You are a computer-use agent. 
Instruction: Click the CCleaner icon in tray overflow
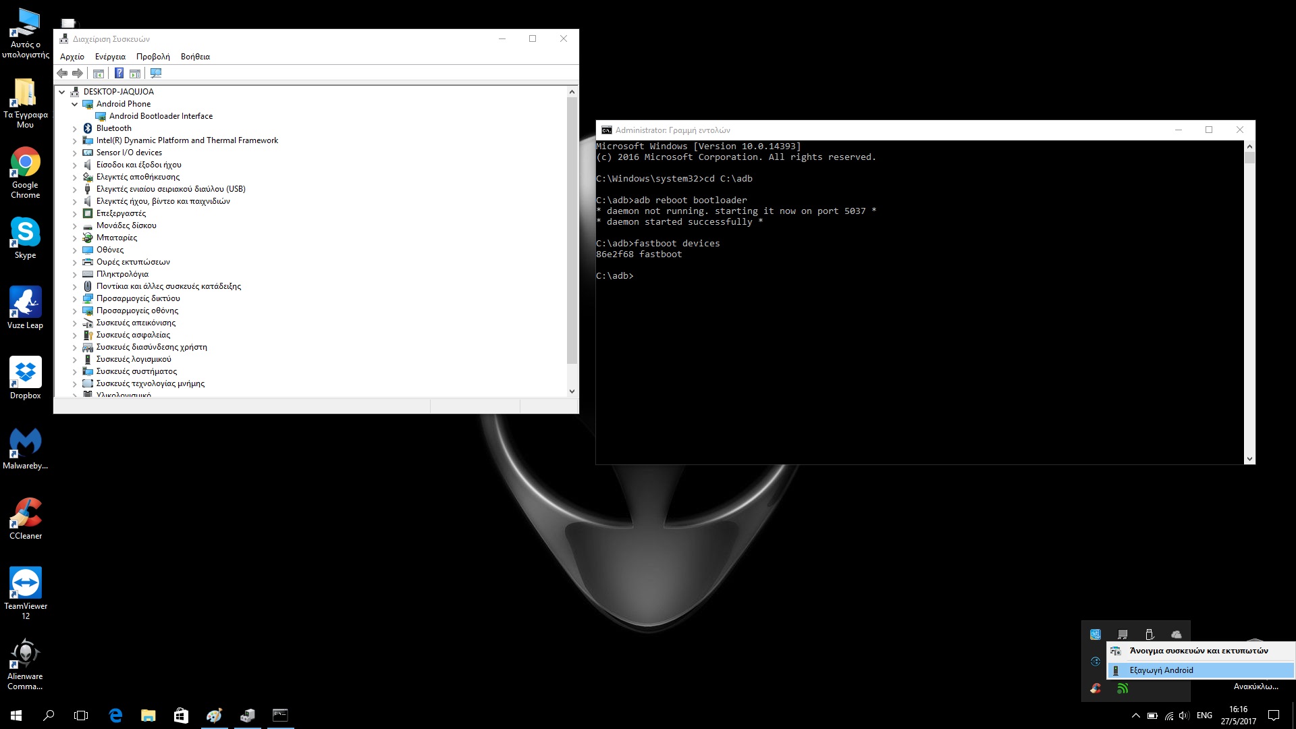point(1096,688)
